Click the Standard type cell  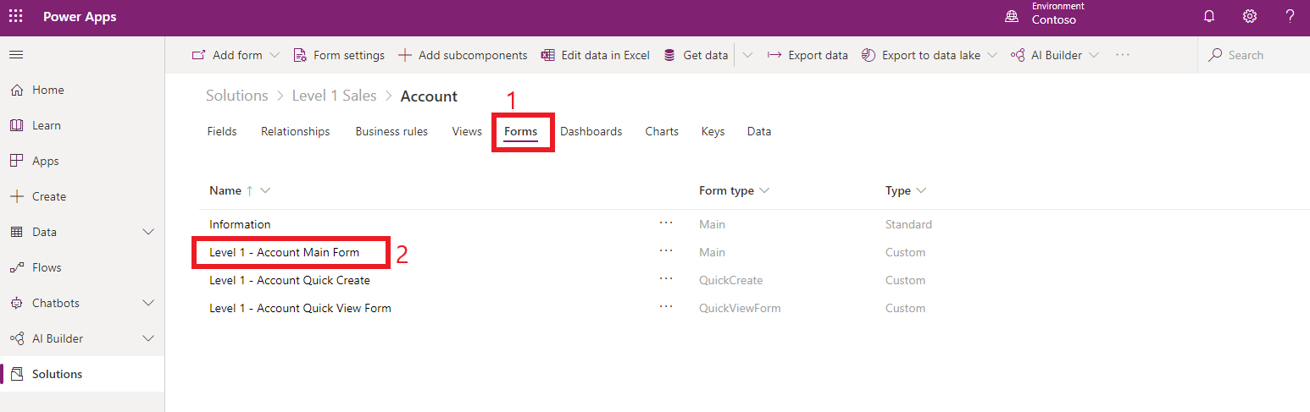tap(908, 224)
